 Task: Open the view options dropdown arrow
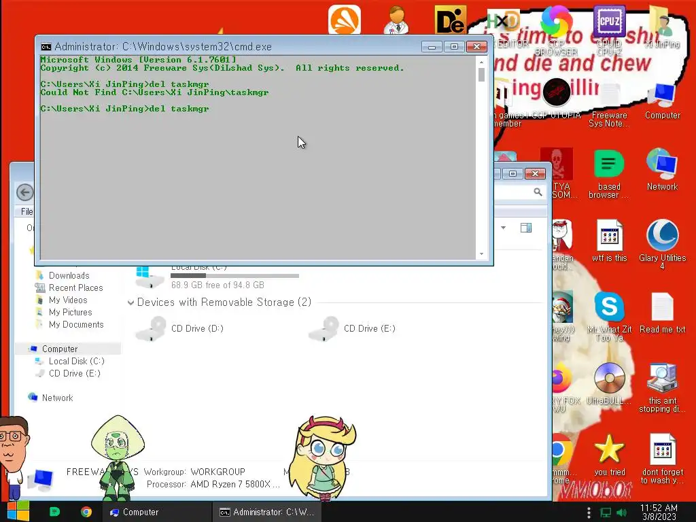(504, 228)
